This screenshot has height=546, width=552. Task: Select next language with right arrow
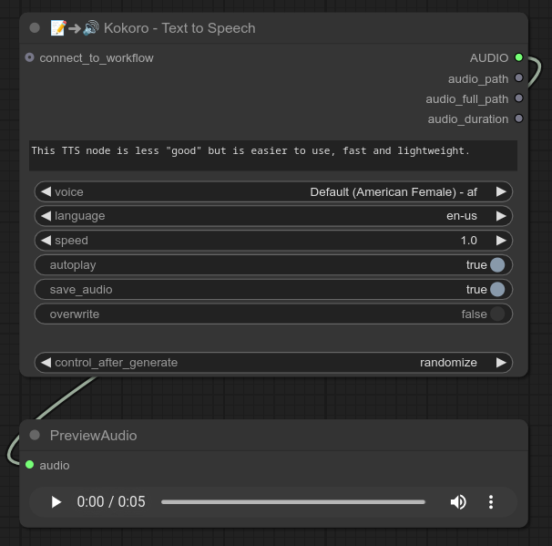(x=501, y=216)
